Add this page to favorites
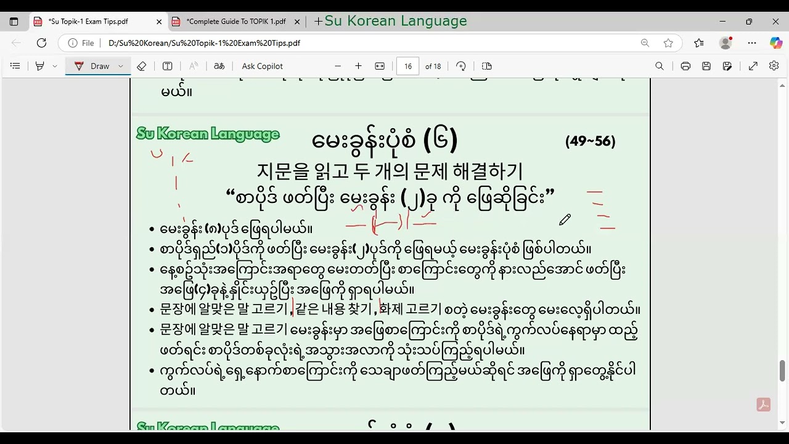 (x=668, y=43)
